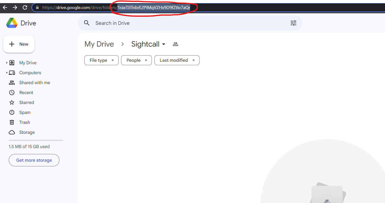Show Starred items
The height and width of the screenshot is (203, 385).
point(26,102)
